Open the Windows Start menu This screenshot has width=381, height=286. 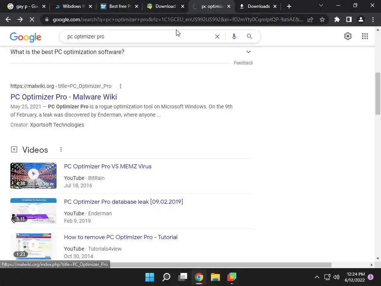[150, 277]
